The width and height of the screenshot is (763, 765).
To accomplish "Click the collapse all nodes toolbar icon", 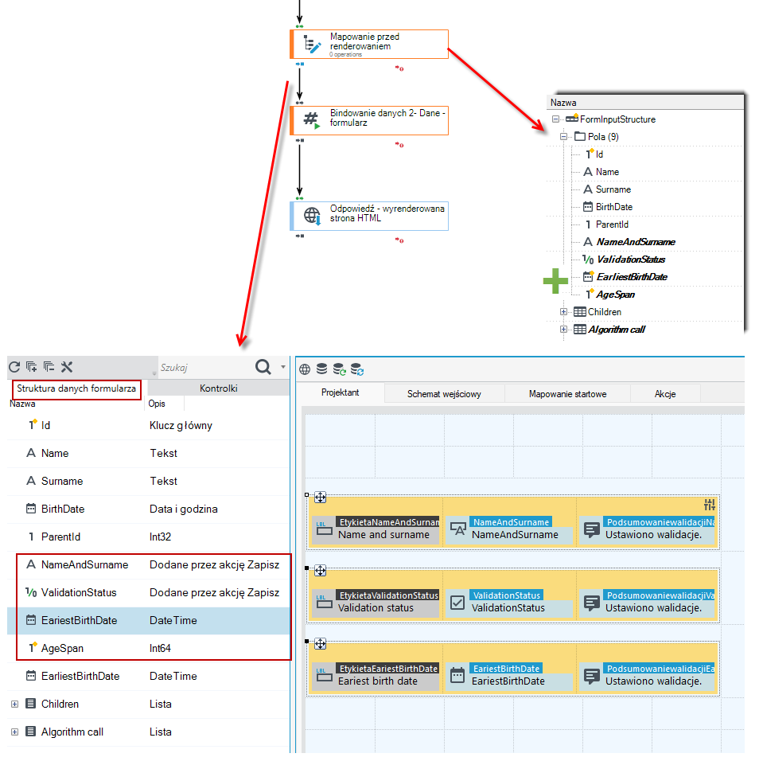I will tap(49, 367).
